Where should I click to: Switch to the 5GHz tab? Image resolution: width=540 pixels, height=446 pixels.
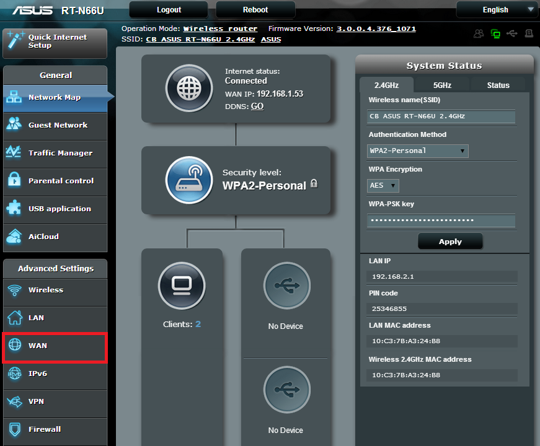[442, 85]
